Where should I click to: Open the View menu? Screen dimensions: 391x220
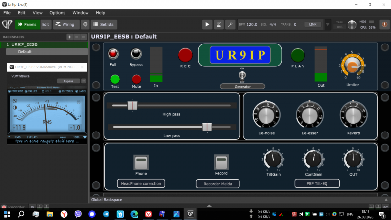38,13
